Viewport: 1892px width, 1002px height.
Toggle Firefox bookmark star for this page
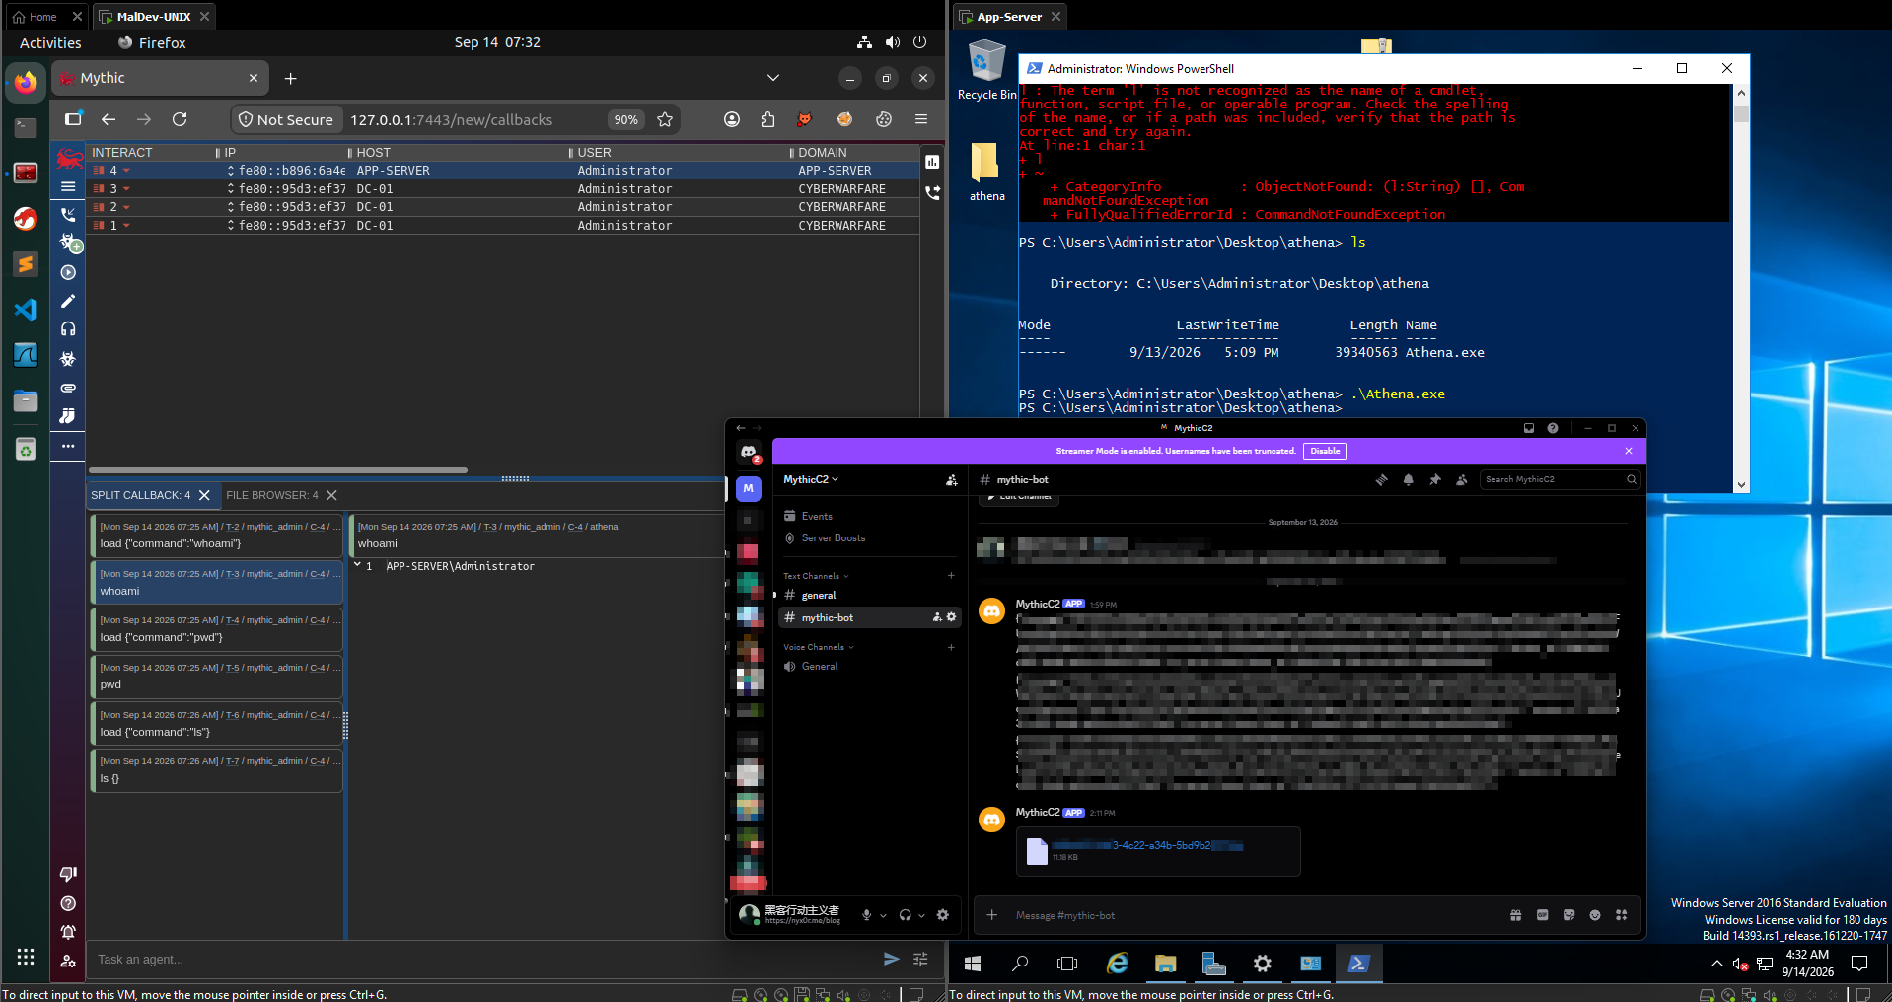pyautogui.click(x=665, y=119)
